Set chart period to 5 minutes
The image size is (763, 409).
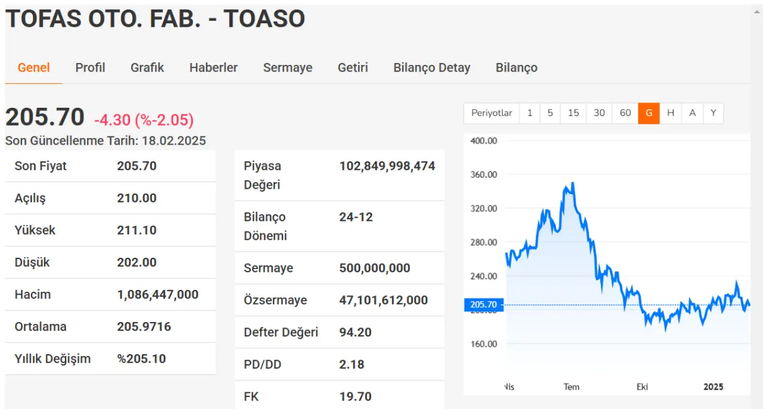[x=550, y=113]
